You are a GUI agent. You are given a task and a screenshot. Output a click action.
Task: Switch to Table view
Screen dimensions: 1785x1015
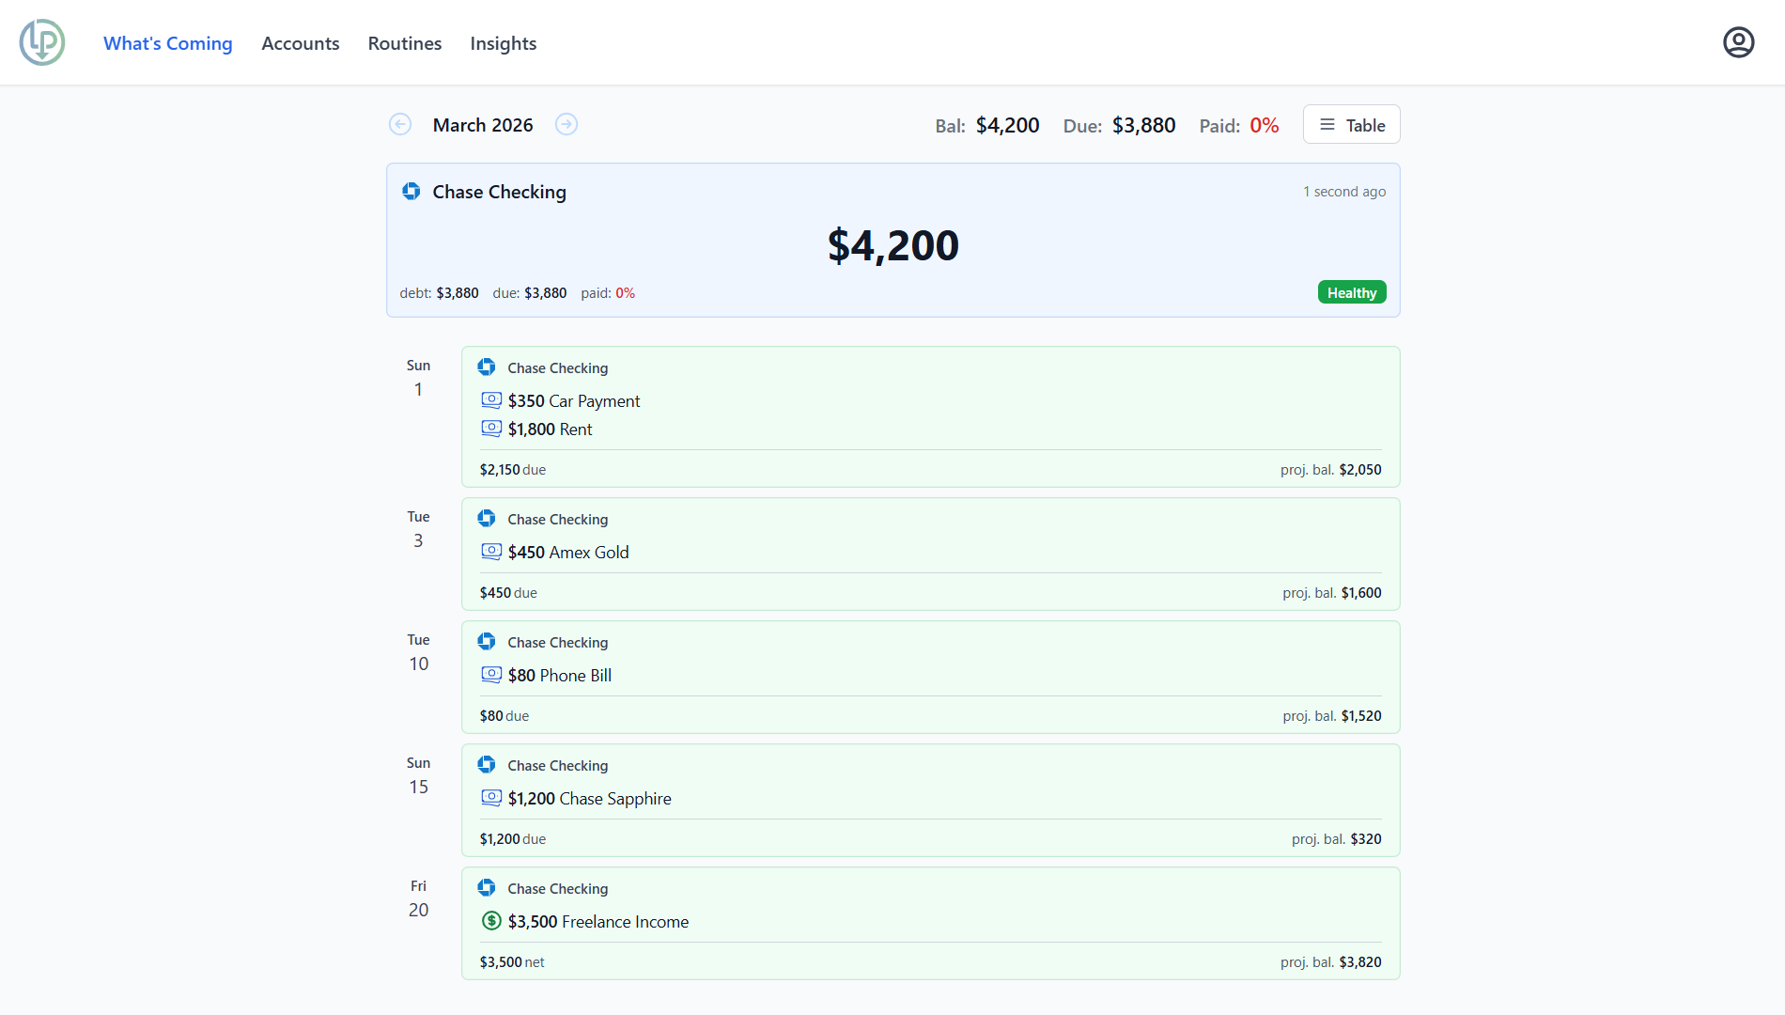pyautogui.click(x=1351, y=124)
